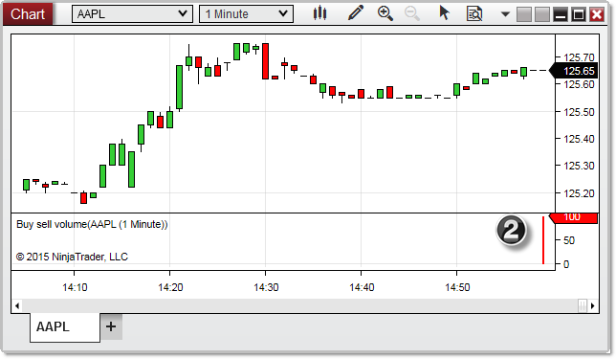Click the 50 volume axis label

click(569, 240)
